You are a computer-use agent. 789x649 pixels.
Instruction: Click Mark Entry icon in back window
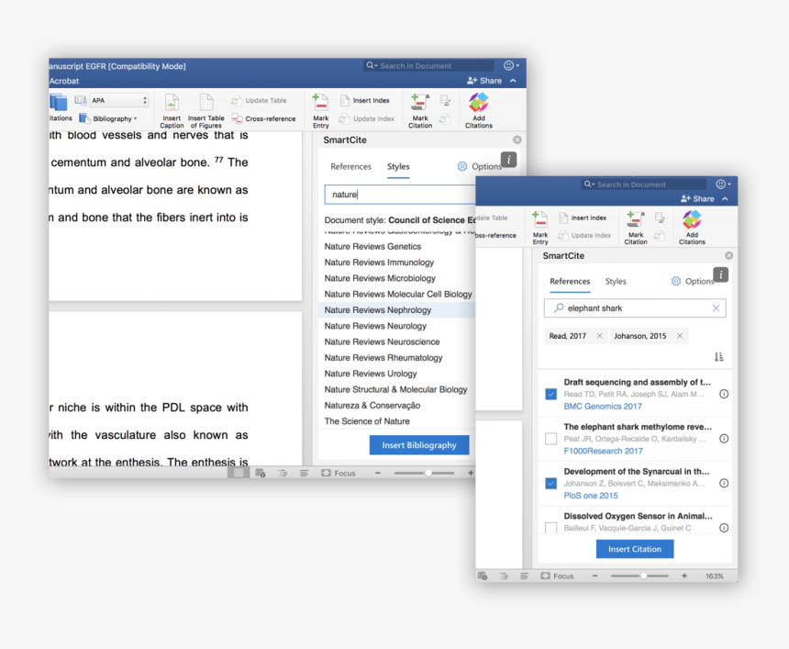[320, 102]
